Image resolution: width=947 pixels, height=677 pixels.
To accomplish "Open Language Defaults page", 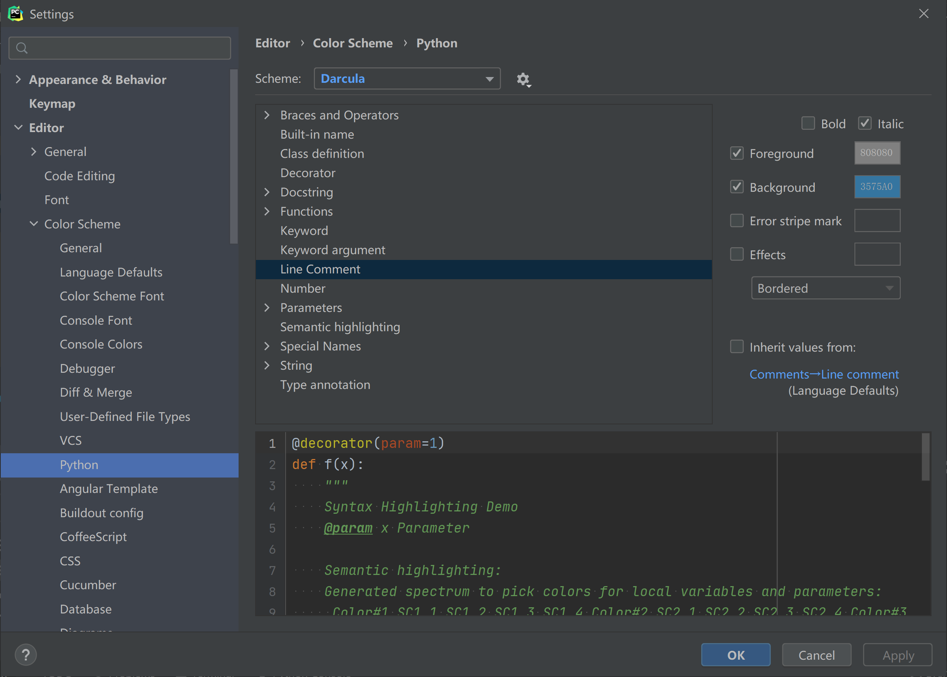I will coord(111,272).
